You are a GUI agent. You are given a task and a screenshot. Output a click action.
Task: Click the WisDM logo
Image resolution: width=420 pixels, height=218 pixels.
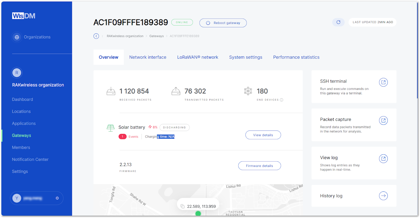(x=24, y=16)
